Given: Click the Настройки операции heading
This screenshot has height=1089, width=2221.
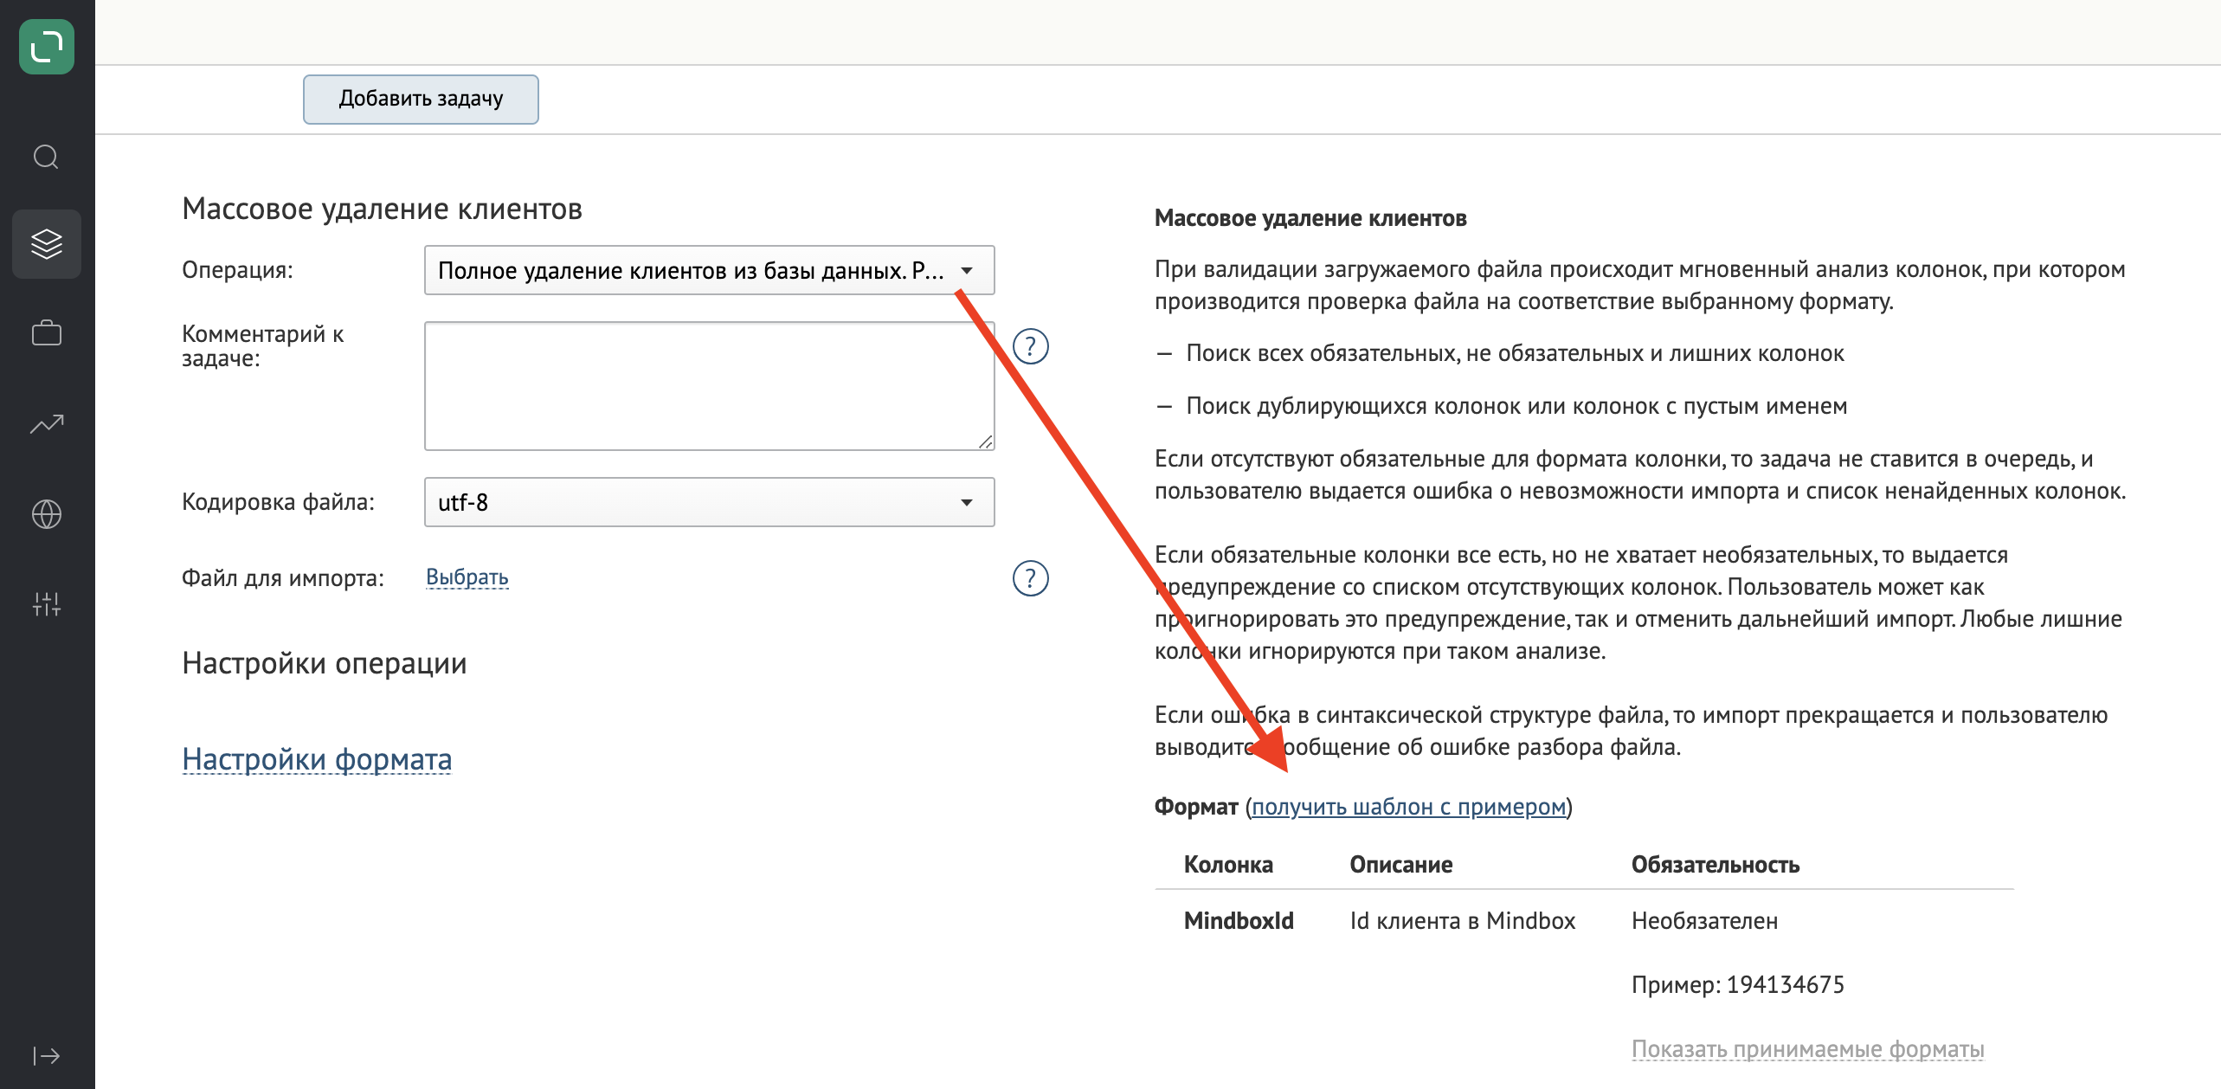Looking at the screenshot, I should point(324,663).
